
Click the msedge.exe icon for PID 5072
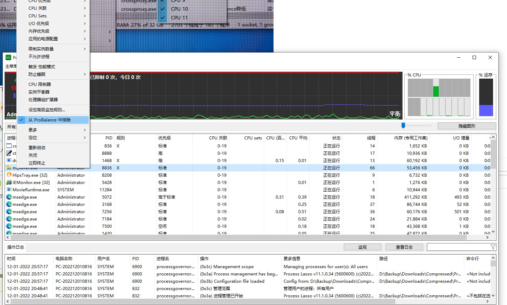pyautogui.click(x=9, y=197)
